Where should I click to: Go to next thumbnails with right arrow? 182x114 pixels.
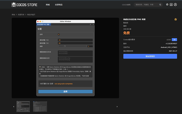117,107
